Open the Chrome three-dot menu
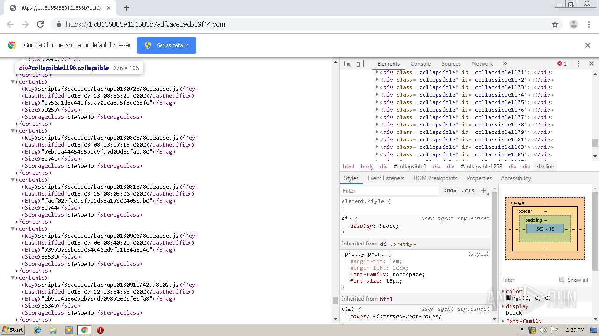The width and height of the screenshot is (599, 336). tap(589, 24)
